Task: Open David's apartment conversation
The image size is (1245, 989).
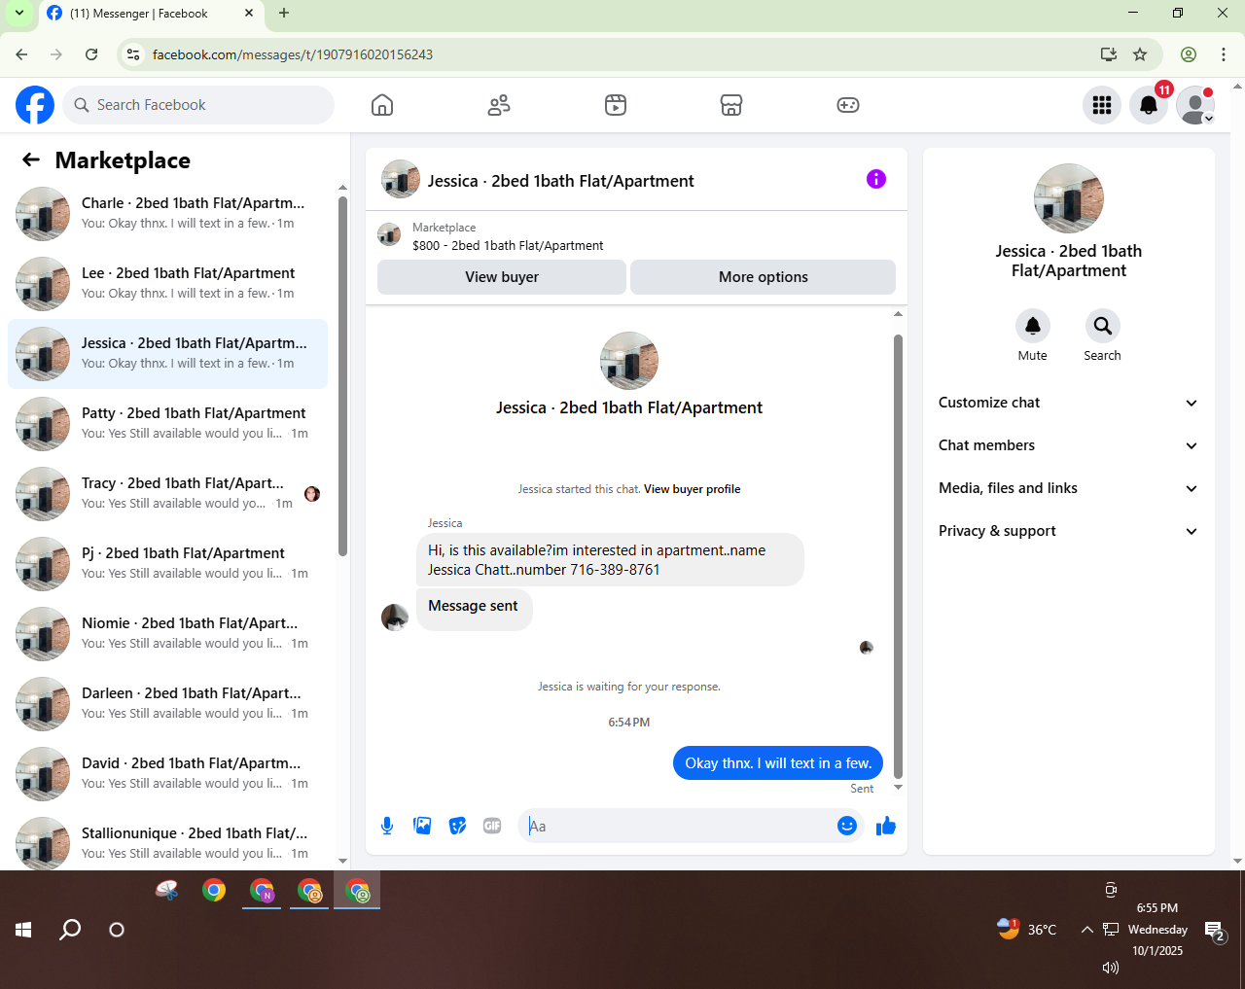Action: pos(167,774)
